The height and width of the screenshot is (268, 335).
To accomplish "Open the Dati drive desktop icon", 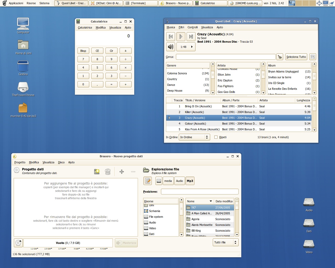I will (x=309, y=225).
